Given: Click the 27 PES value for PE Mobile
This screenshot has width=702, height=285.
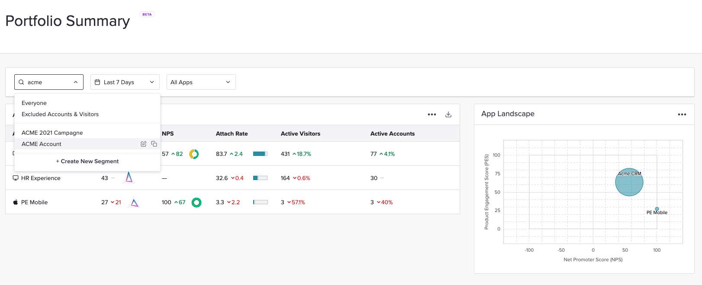Looking at the screenshot, I should pos(105,202).
